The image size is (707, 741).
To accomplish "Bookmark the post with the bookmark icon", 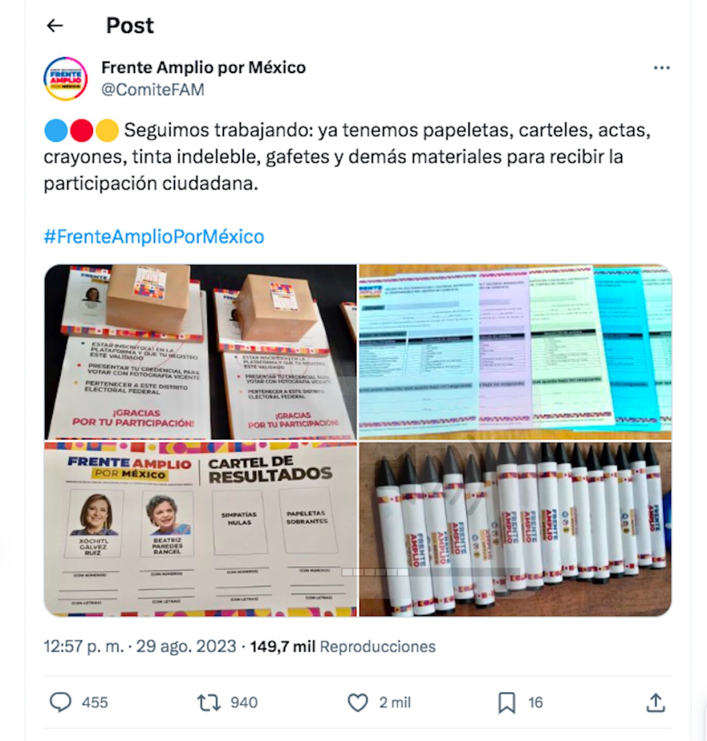I will (506, 702).
